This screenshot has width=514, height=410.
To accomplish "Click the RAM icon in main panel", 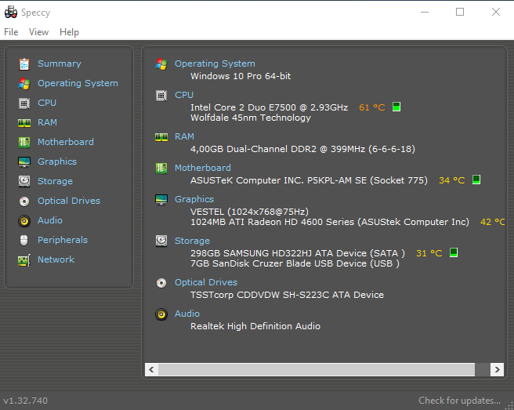I will point(161,136).
